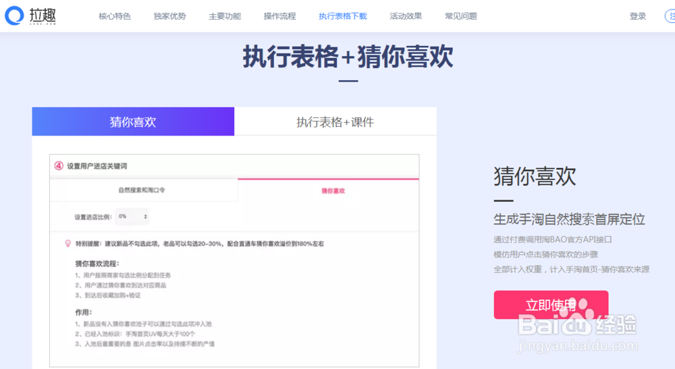This screenshot has width=675, height=369.
Task: Go to 操作流程 section
Action: click(280, 16)
